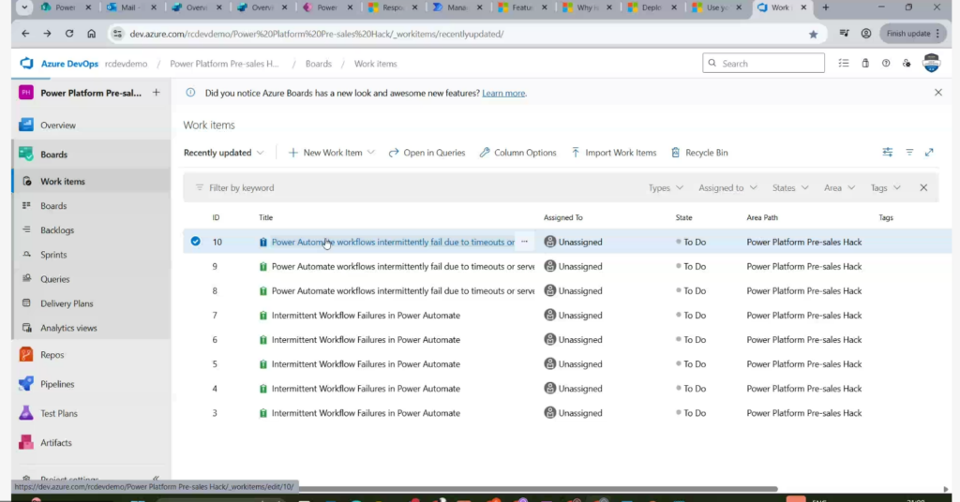Expand Area filter dropdown
This screenshot has height=502, width=960.
(839, 187)
